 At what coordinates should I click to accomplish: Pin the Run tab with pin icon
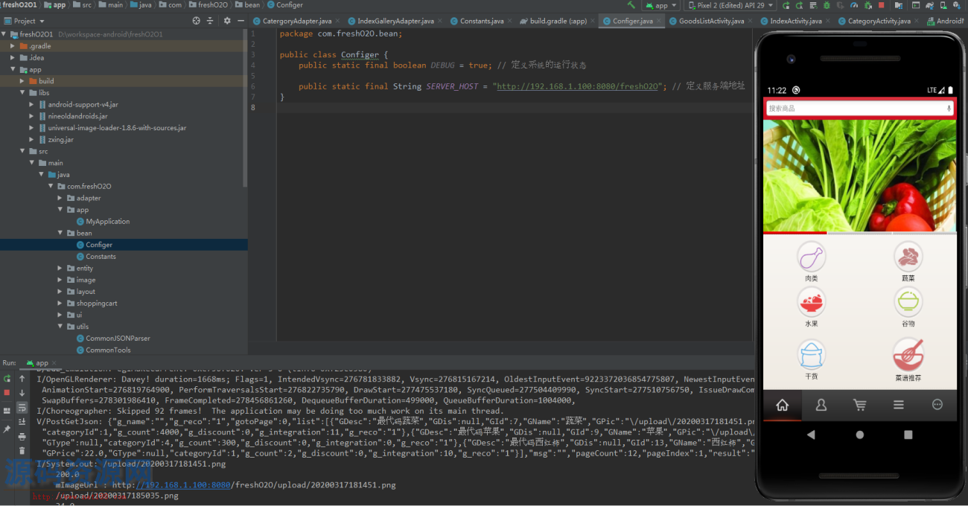click(7, 429)
